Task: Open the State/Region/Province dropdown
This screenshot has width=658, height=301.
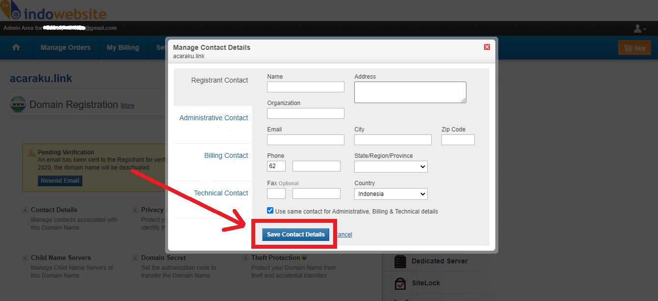Action: [390, 167]
